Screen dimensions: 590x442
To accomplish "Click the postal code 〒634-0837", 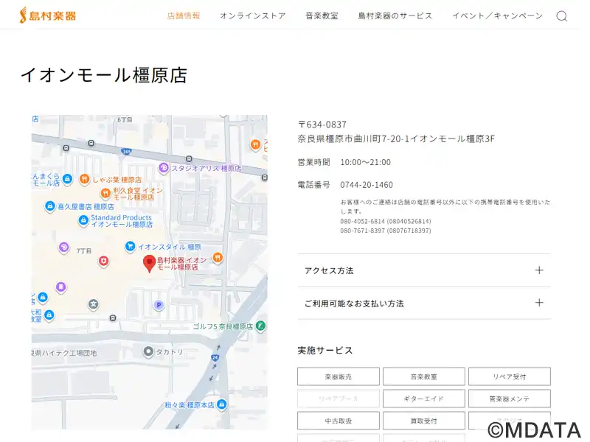I will click(x=322, y=124).
